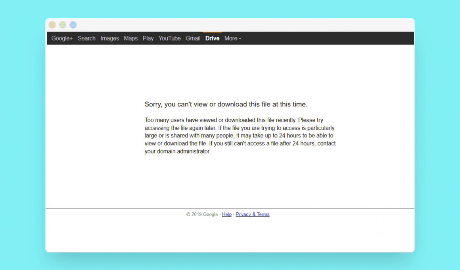Click the blue window control circle
Viewport: 460px width, 270px height.
point(73,25)
